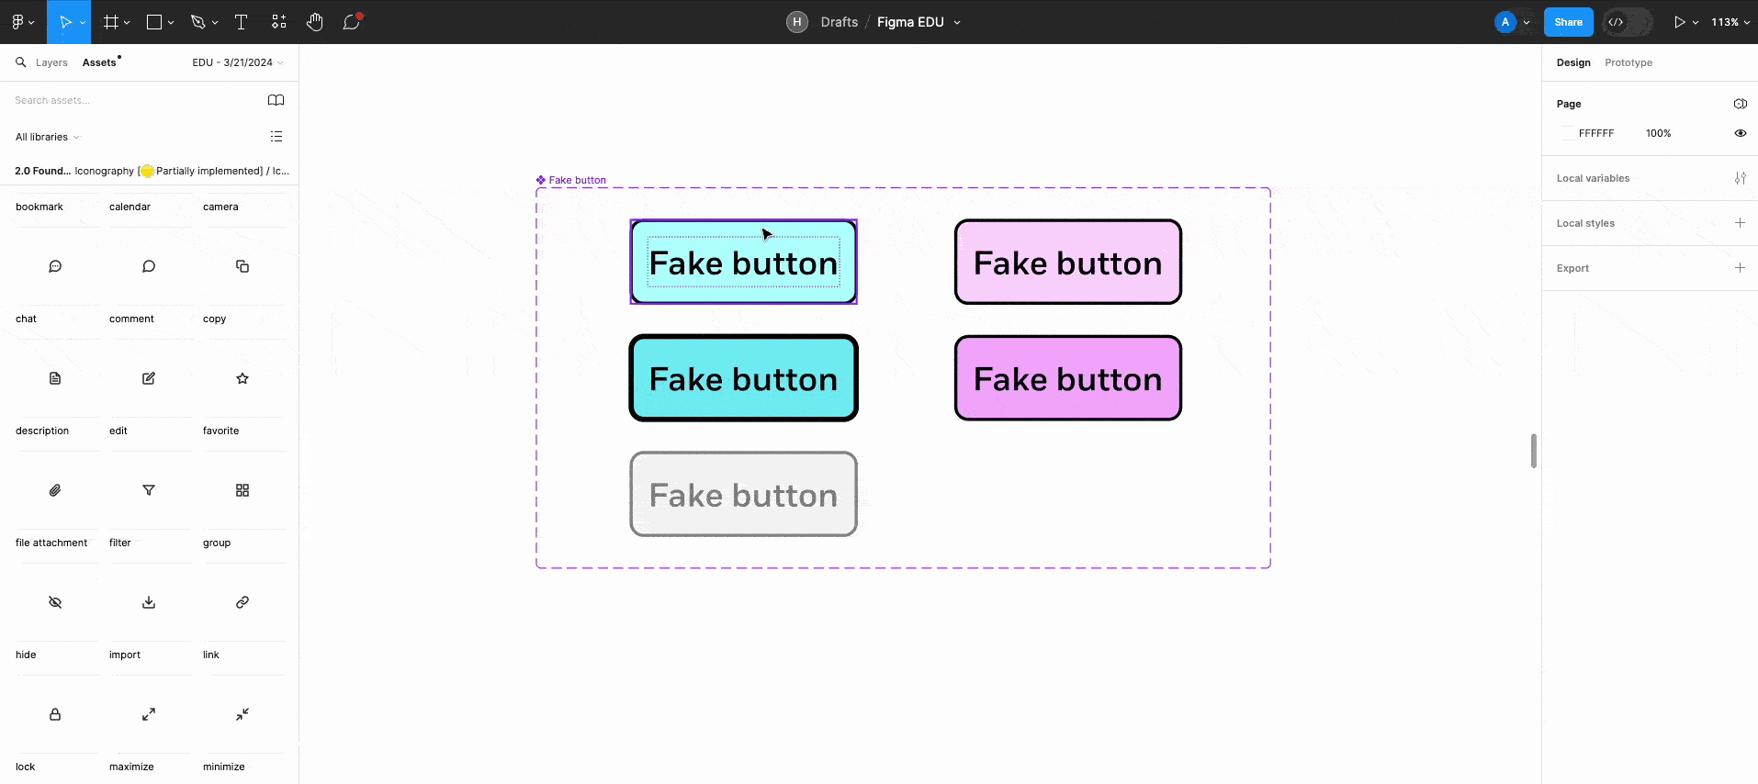Screen dimensions: 1758x784
Task: Click the Comment tool icon
Action: (x=351, y=22)
